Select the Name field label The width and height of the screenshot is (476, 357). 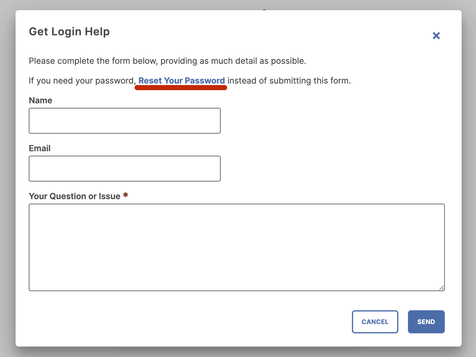tap(40, 100)
